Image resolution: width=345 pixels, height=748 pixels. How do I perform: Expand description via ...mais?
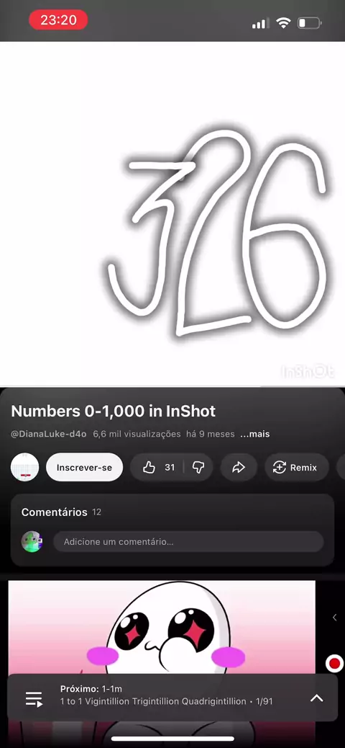coord(255,434)
